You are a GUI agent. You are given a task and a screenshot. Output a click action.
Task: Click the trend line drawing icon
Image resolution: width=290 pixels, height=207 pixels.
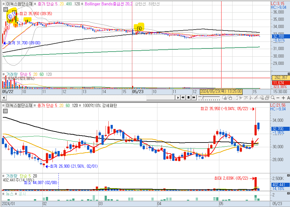pos(246,98)
